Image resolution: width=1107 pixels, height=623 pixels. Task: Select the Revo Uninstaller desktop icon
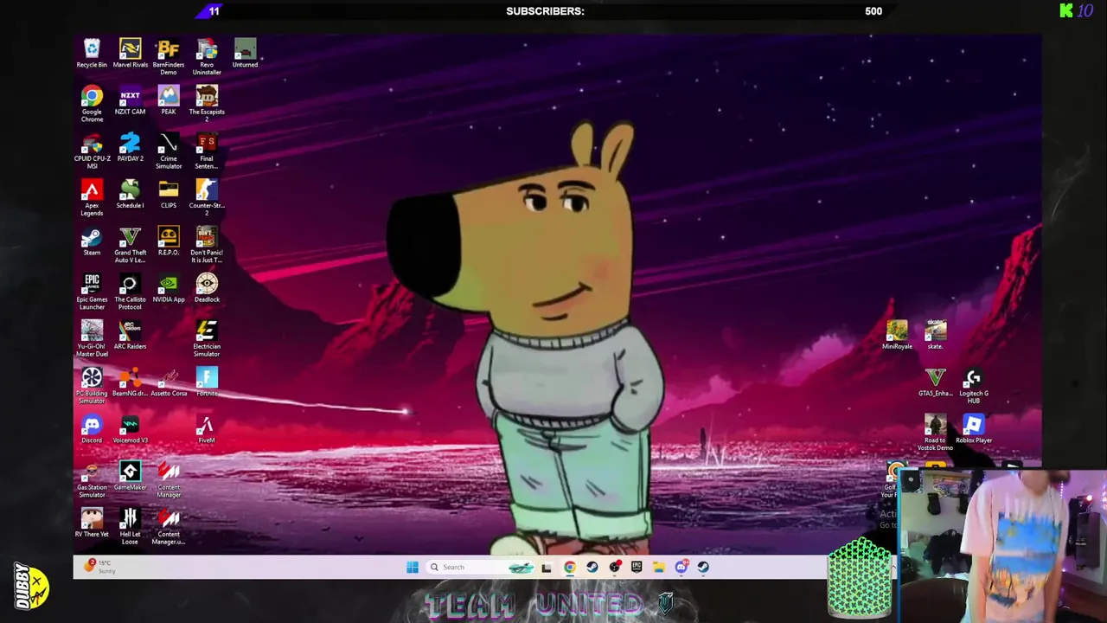tap(207, 57)
